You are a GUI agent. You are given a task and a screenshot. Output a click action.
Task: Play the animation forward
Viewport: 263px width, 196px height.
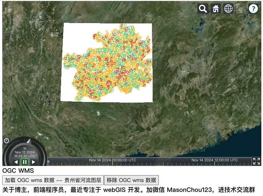pyautogui.click(x=33, y=162)
